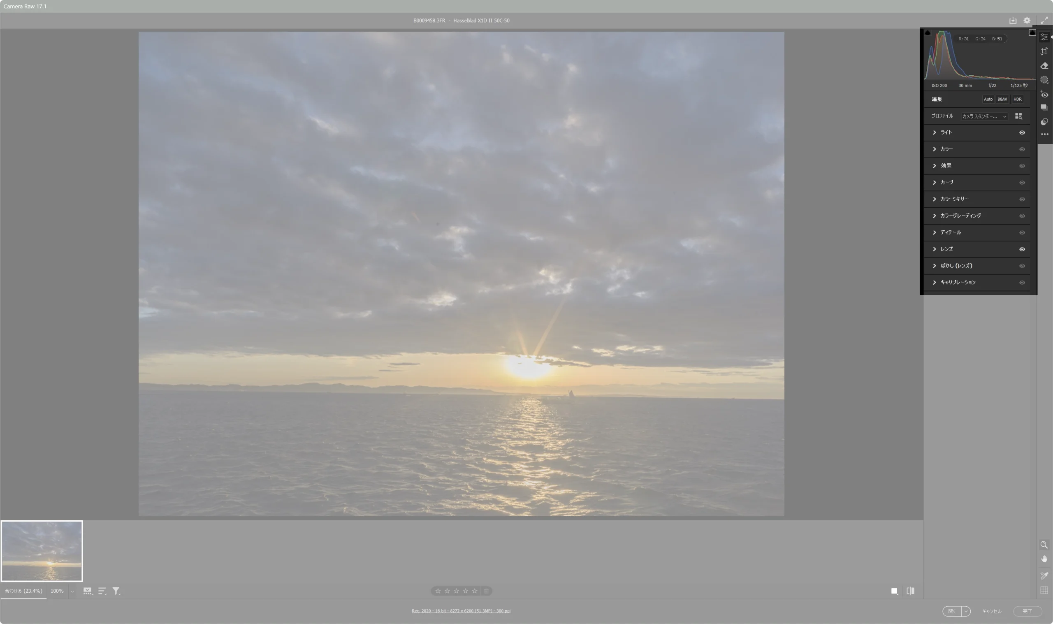Expand the レンズ section chevron
Image resolution: width=1053 pixels, height=624 pixels.
(935, 249)
